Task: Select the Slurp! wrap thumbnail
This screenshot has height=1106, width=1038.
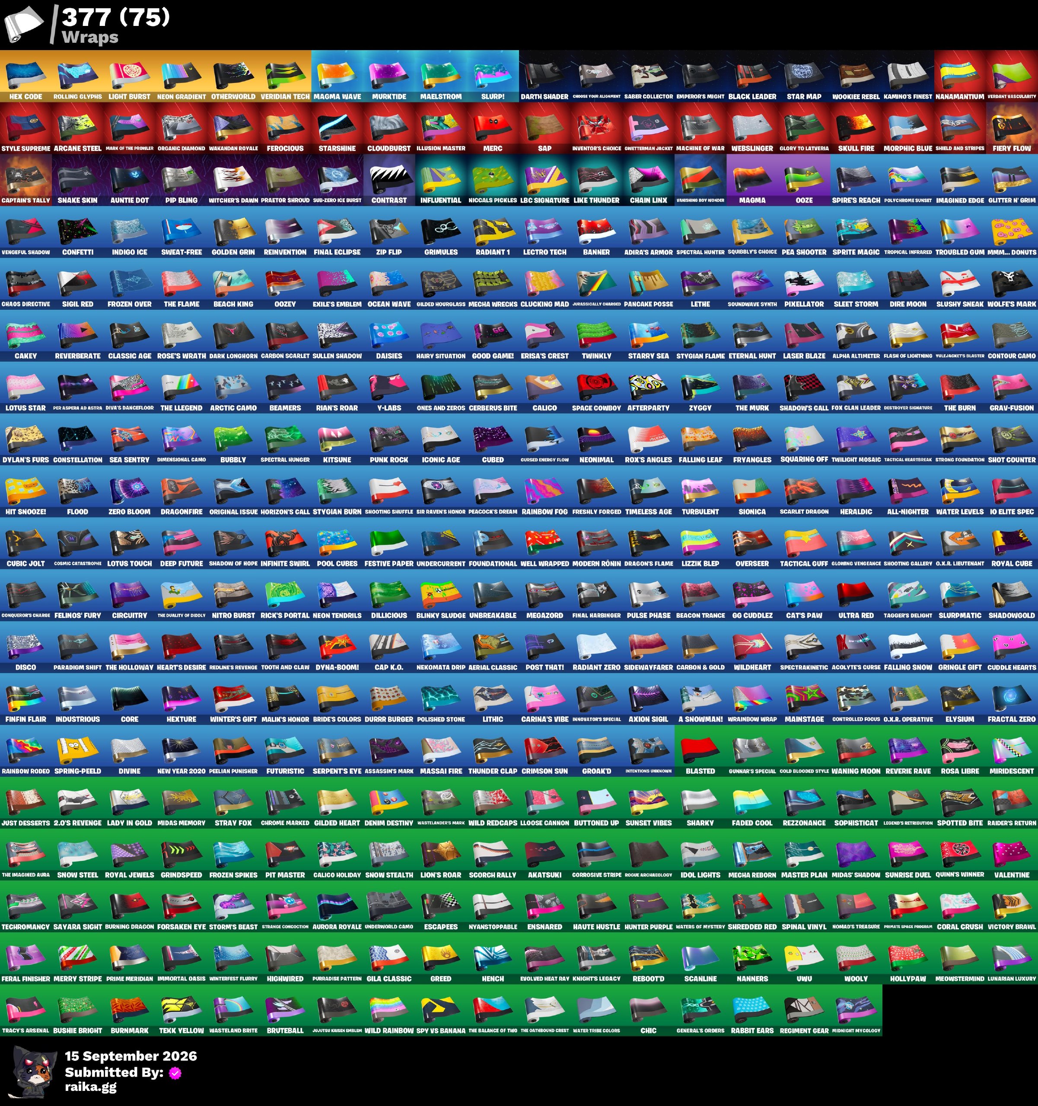Action: [x=493, y=76]
